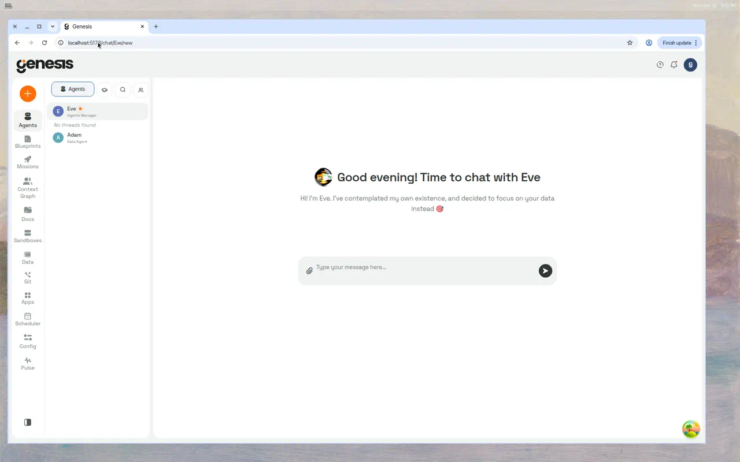Open the Context Graph section
The width and height of the screenshot is (740, 462).
click(28, 188)
